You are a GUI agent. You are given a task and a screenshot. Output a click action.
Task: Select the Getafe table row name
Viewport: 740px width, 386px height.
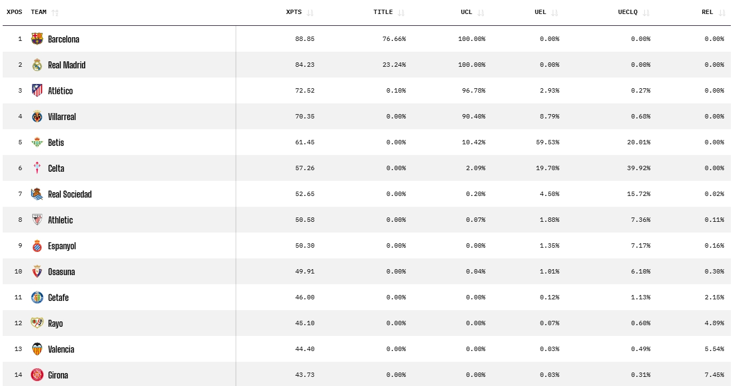pos(58,298)
